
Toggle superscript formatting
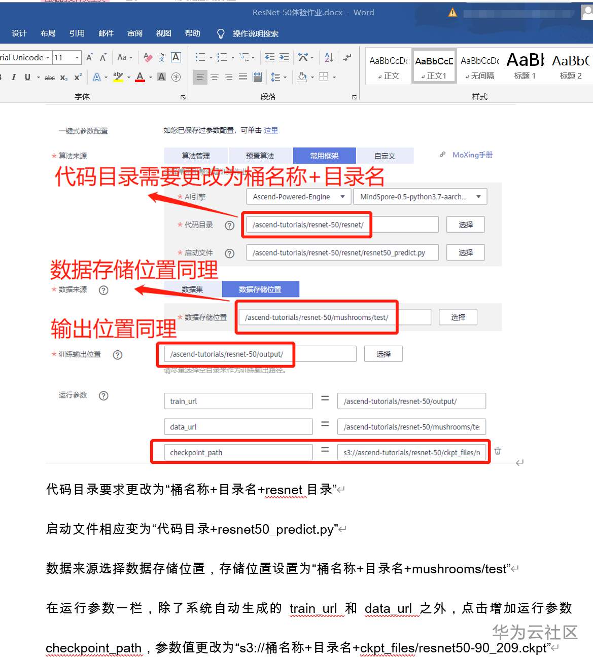tap(78, 77)
